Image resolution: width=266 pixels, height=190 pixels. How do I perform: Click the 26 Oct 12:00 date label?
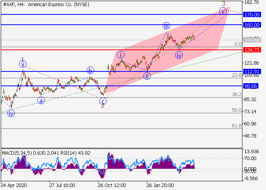coord(112,185)
